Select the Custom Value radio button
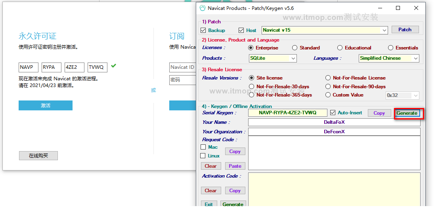The image size is (438, 214). (x=328, y=95)
